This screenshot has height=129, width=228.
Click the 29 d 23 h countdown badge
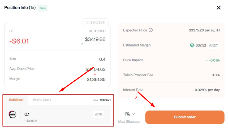(95, 22)
